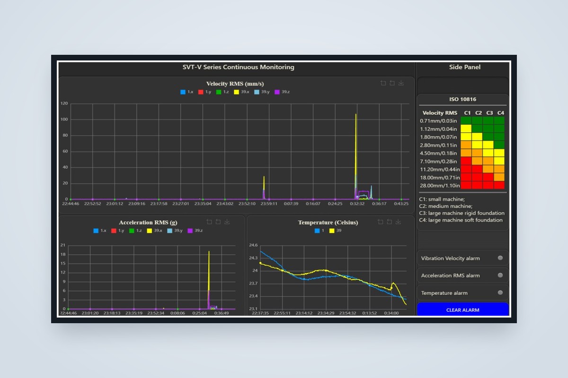Click the Temperature alarm indicator

pos(500,293)
